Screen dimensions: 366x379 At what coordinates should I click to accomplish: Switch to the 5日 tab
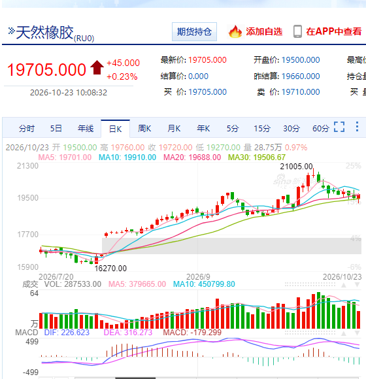56,128
